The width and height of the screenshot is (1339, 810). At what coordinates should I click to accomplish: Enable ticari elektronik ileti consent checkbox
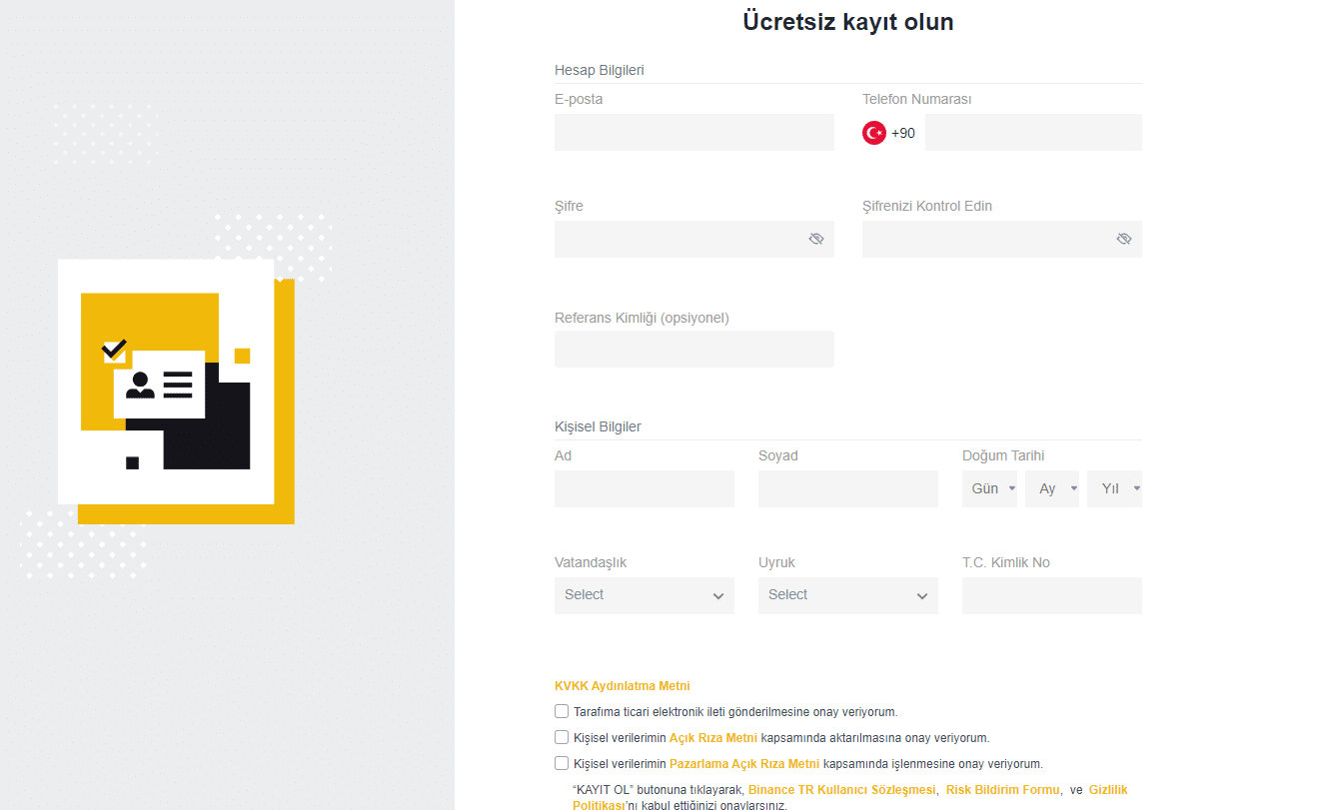coord(562,712)
